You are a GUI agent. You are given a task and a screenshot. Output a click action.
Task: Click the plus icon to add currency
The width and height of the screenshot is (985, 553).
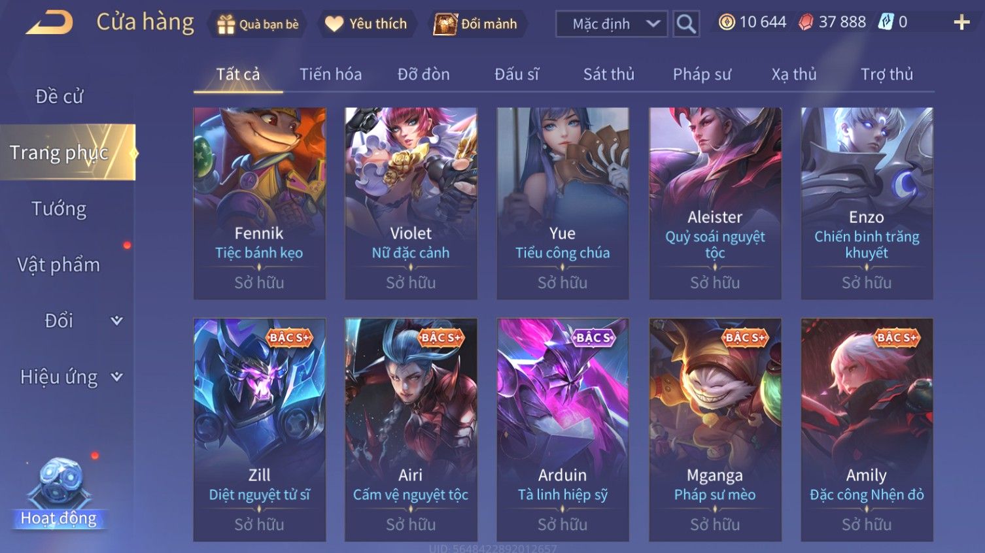pyautogui.click(x=961, y=23)
